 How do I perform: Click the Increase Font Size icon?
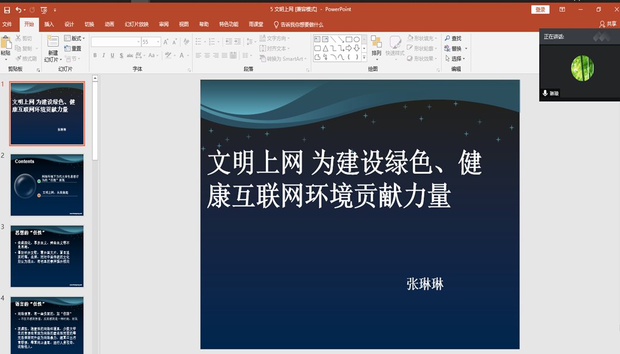point(166,40)
